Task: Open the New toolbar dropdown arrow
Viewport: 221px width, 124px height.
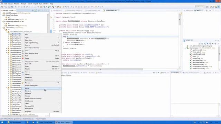Action: coord(4,7)
